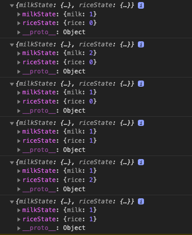Image resolution: width=192 pixels, height=235 pixels.
Task: Expand first object's milkState property
Action: tap(19, 14)
